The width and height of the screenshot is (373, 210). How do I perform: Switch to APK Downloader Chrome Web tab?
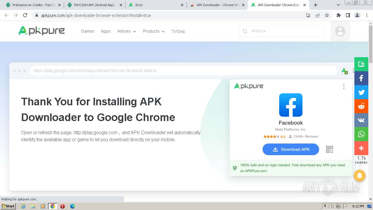pos(217,5)
